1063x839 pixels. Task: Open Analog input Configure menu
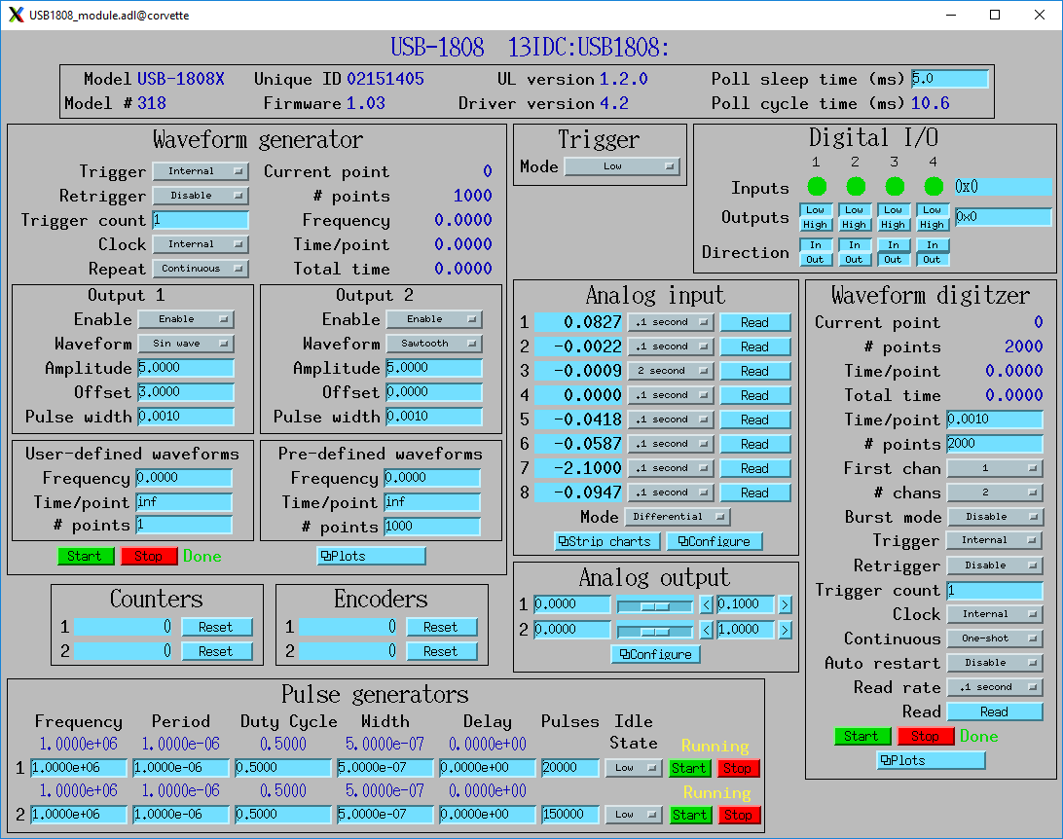tap(715, 541)
